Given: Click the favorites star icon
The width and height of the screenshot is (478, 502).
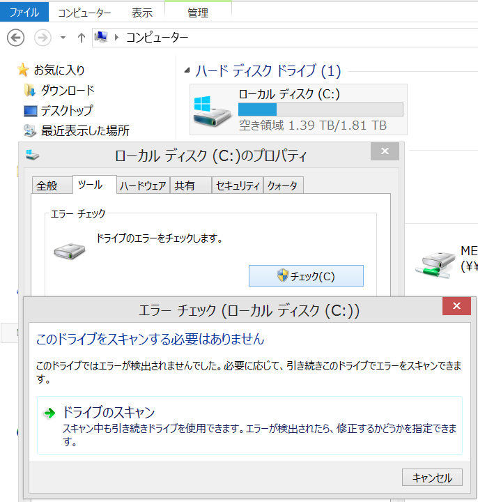Looking at the screenshot, I should [23, 70].
